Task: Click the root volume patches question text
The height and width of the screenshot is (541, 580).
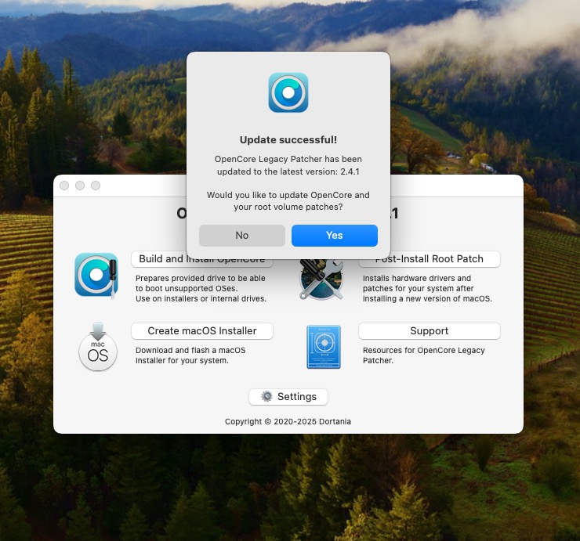Action: coord(288,201)
